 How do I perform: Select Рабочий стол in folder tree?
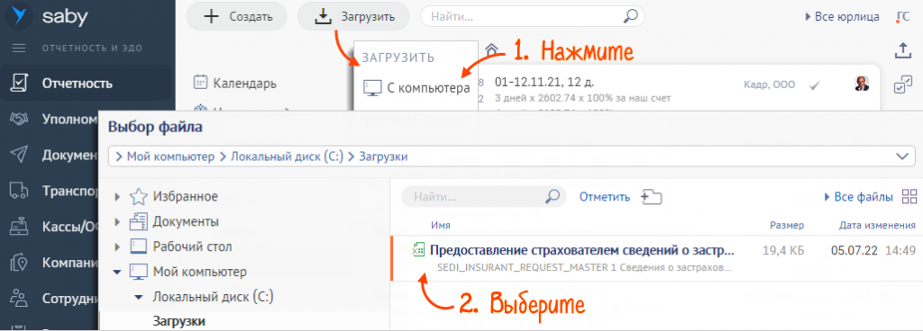point(193,246)
